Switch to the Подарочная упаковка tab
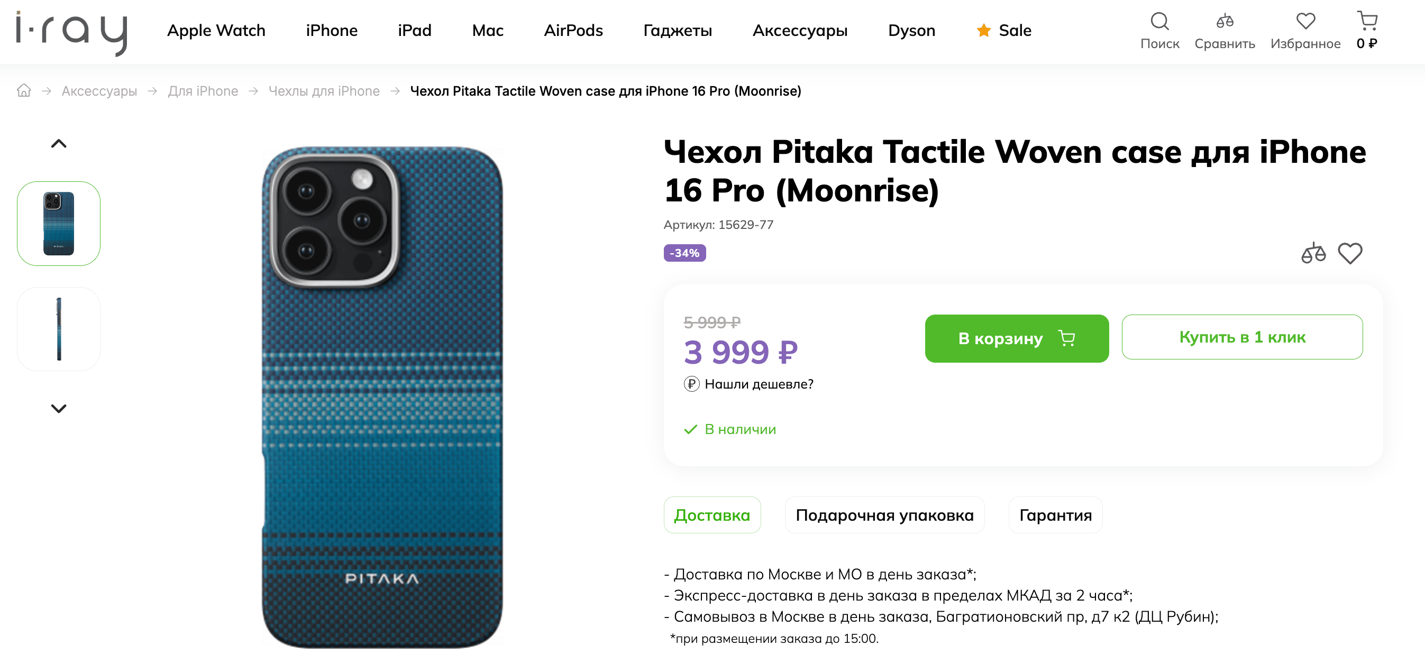The width and height of the screenshot is (1425, 664). 884,515
